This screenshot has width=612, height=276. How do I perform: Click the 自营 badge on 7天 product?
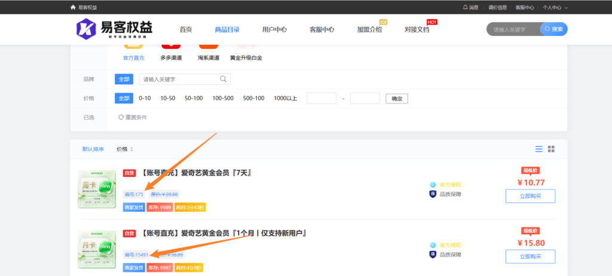(129, 173)
